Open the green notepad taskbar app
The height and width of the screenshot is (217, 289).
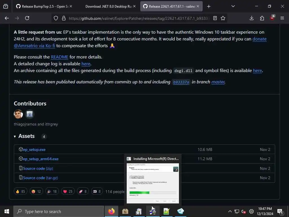pyautogui.click(x=167, y=211)
